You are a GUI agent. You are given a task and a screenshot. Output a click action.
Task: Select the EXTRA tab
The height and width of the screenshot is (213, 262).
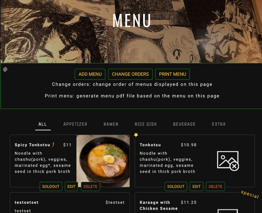(219, 124)
